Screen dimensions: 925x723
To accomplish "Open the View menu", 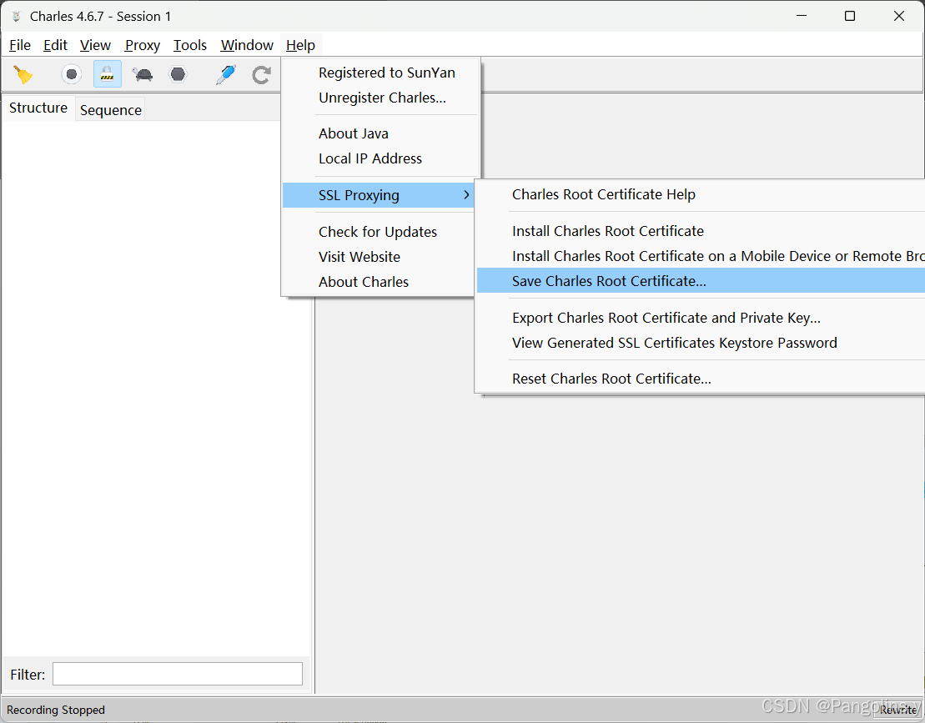I will click(95, 45).
